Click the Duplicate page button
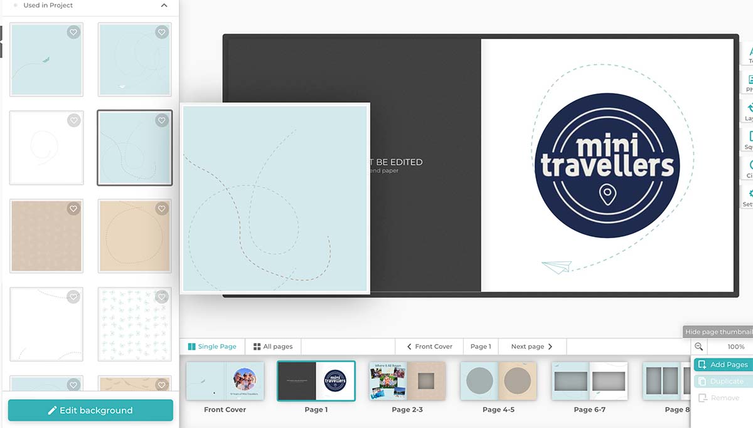Screen dimensions: 753x428 click(723, 381)
